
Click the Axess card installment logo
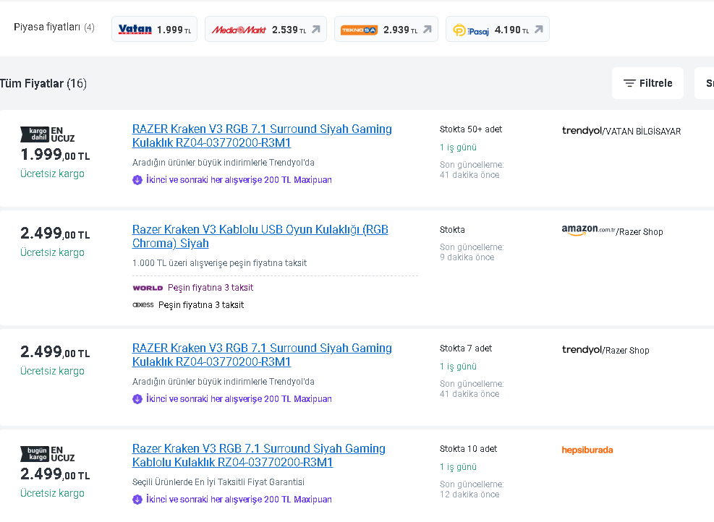(143, 305)
